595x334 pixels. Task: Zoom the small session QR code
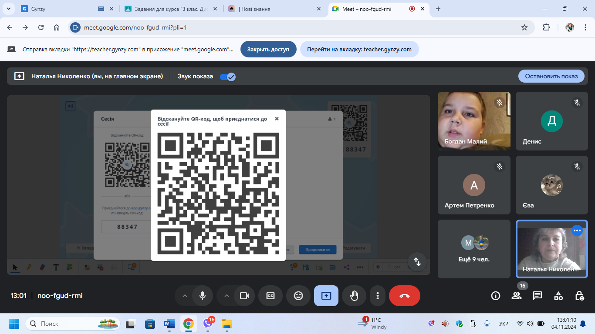click(x=127, y=164)
